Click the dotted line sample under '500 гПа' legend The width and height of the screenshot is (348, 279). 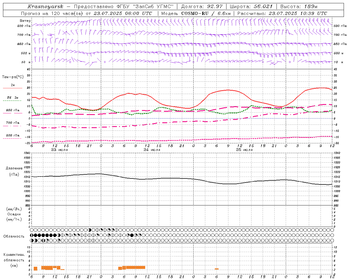pos(12,138)
